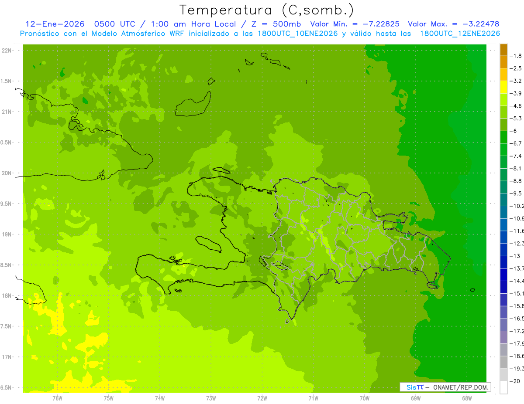Click the "68W" longitude label

pos(467,398)
